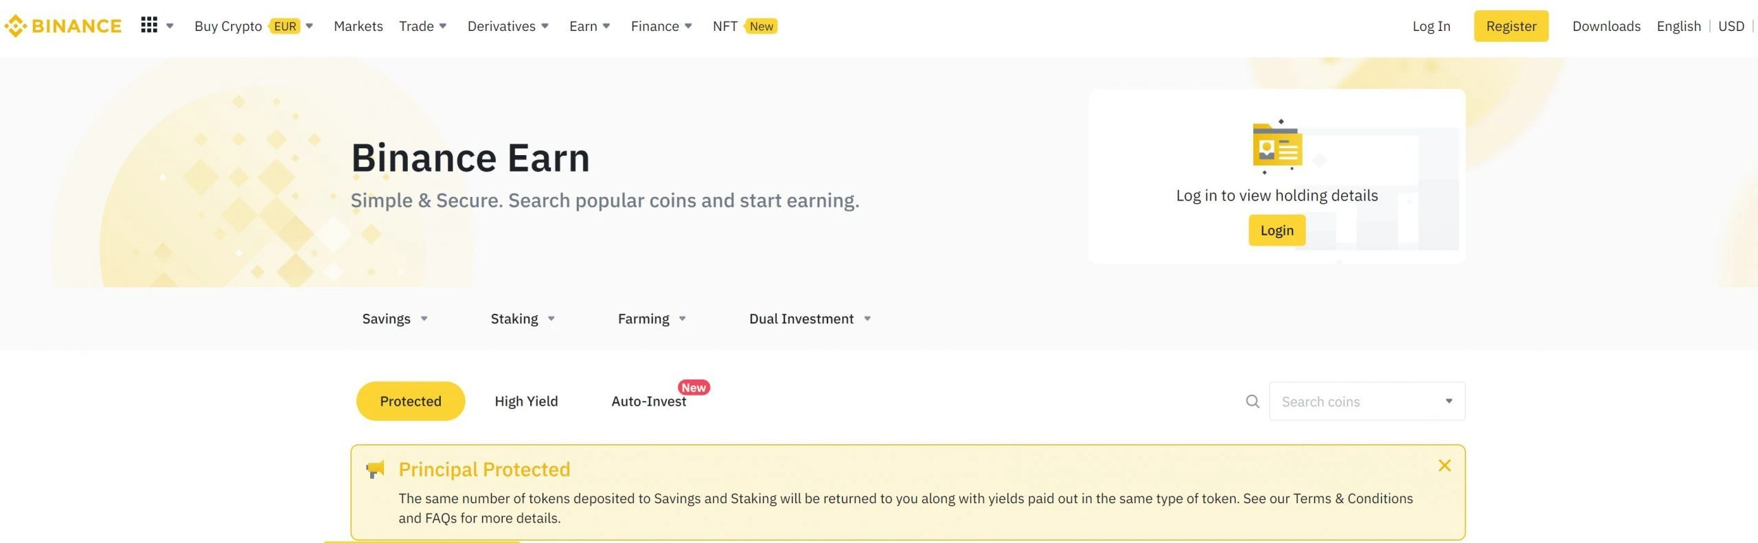Click the folder illustration above Login
Viewport: 1758px width, 543px height.
(1277, 146)
